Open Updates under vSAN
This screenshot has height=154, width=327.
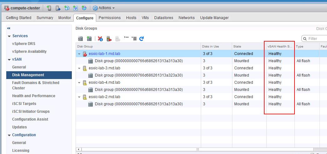pos(19,127)
